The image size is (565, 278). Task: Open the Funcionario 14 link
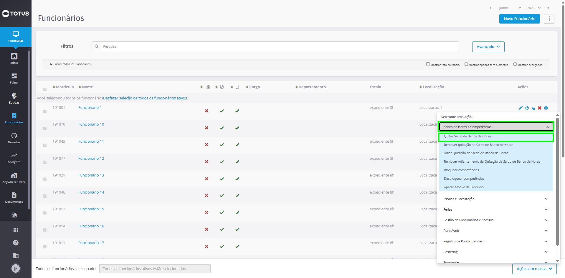pos(91,192)
